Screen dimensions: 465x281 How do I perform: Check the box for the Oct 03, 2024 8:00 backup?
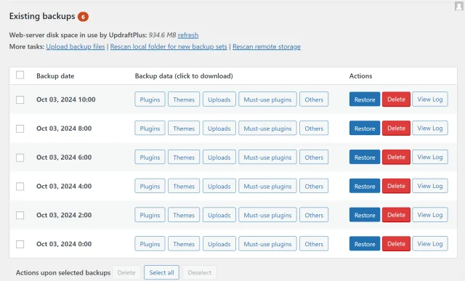tap(20, 129)
